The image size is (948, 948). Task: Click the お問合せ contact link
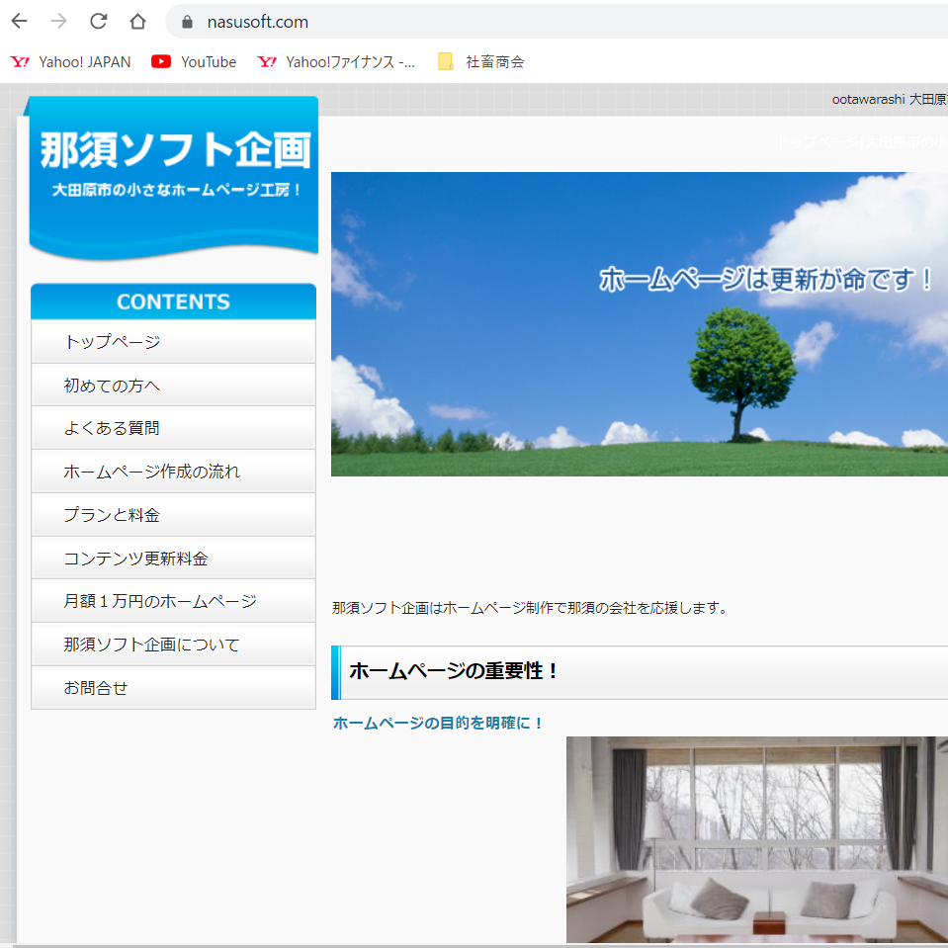(173, 688)
